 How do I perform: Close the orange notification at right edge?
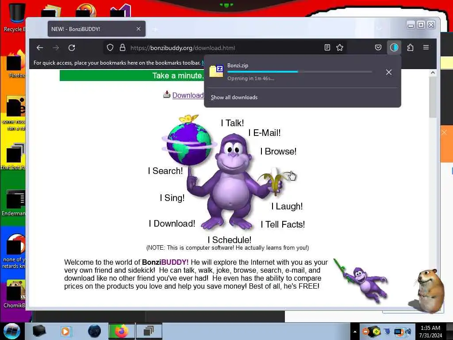[444, 132]
